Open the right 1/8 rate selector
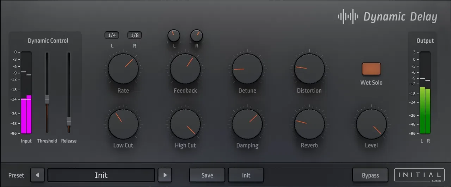451x187 pixels. pyautogui.click(x=135, y=35)
